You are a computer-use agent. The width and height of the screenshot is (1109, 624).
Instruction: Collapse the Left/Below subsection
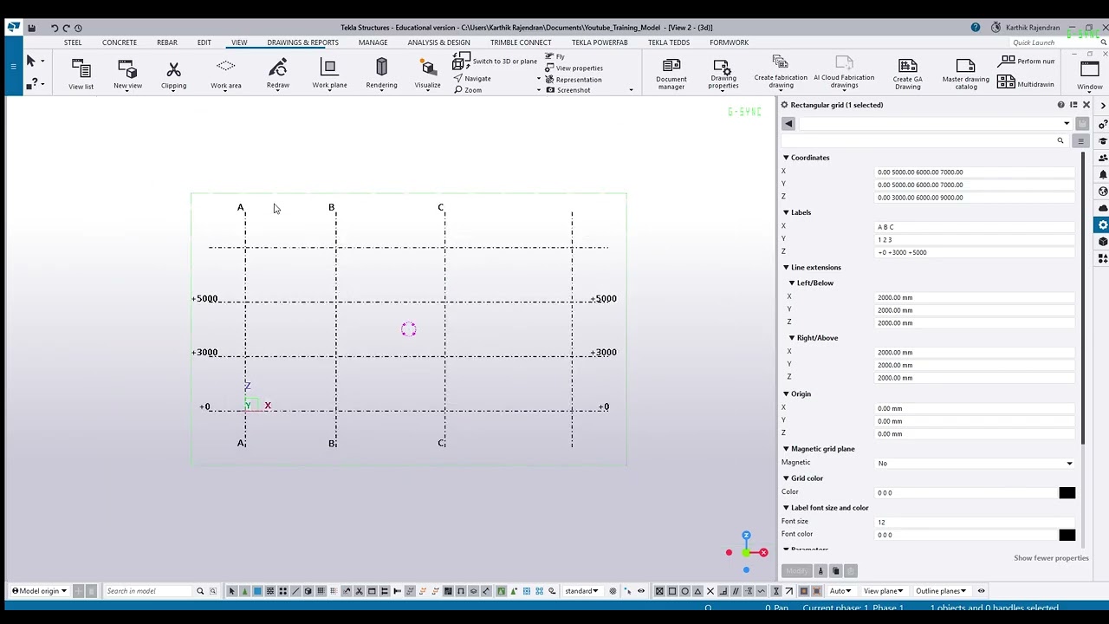791,283
